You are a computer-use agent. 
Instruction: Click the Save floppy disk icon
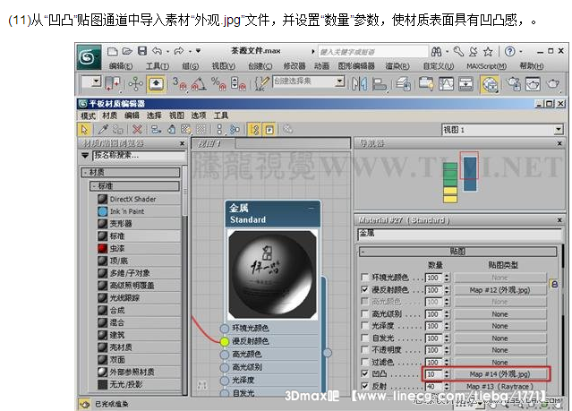pos(142,51)
